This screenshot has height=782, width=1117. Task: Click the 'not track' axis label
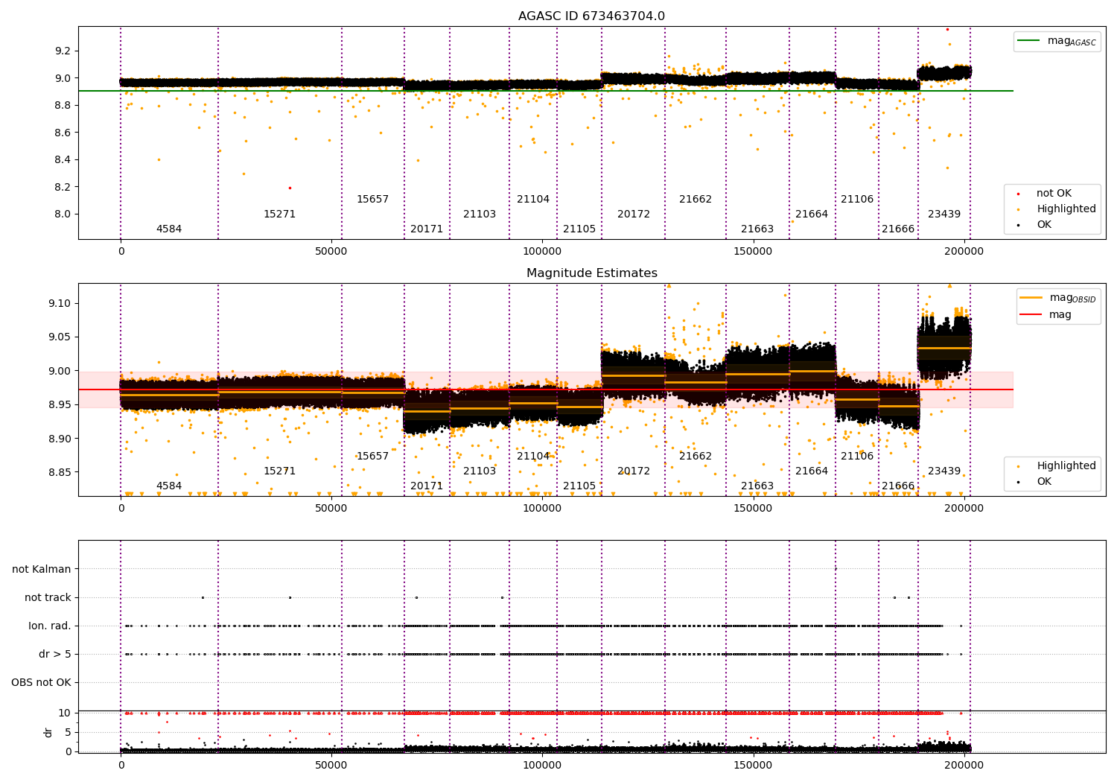(48, 597)
